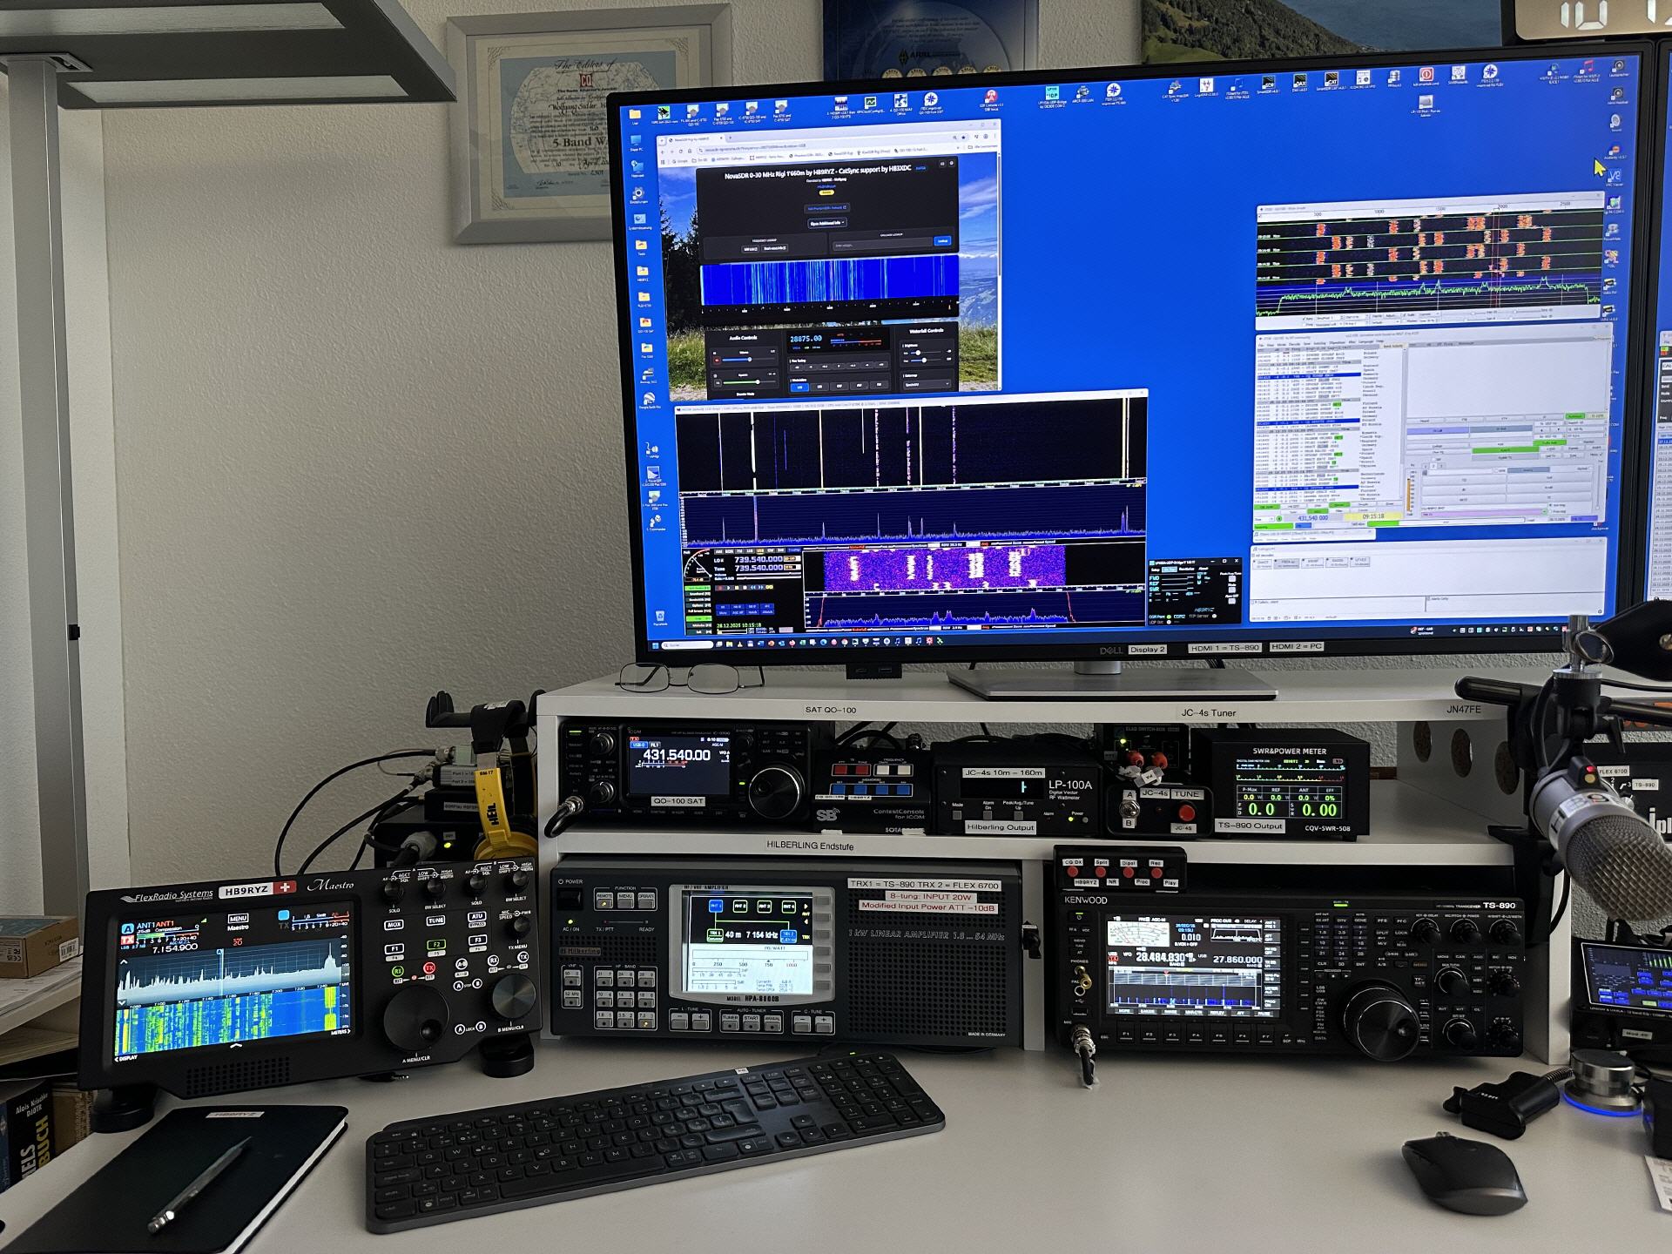Open the SmartSDR CAT desktop icon

pos(1331,78)
